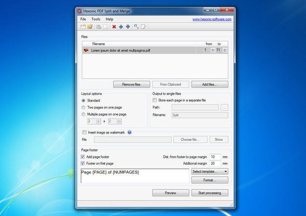Viewport: 306px width, 216px height.
Task: Click the Remove files button
Action: coord(132,85)
